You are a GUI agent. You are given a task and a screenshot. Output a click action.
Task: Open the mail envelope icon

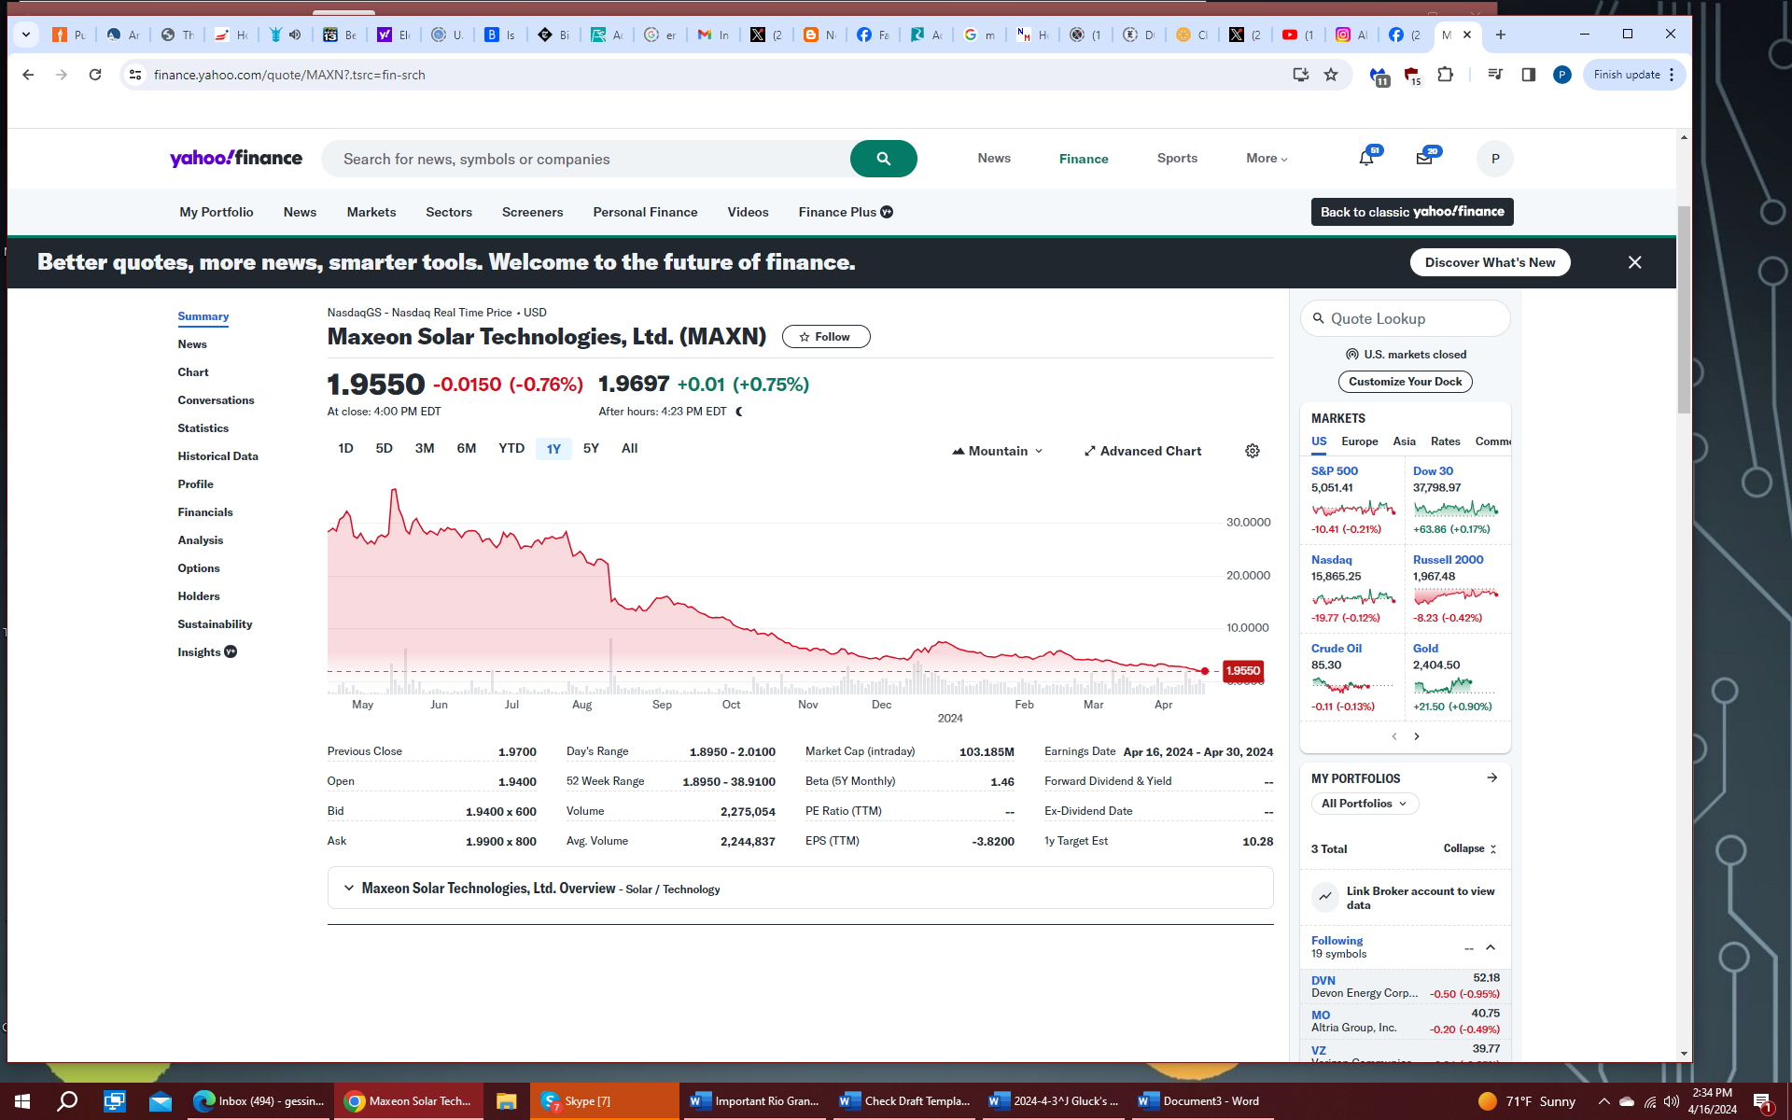(x=1424, y=159)
